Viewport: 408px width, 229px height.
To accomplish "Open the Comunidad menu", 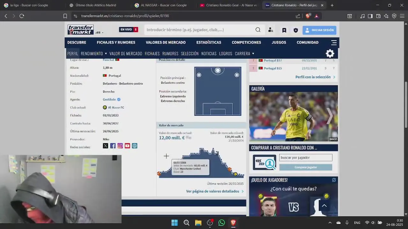I will pos(308,42).
